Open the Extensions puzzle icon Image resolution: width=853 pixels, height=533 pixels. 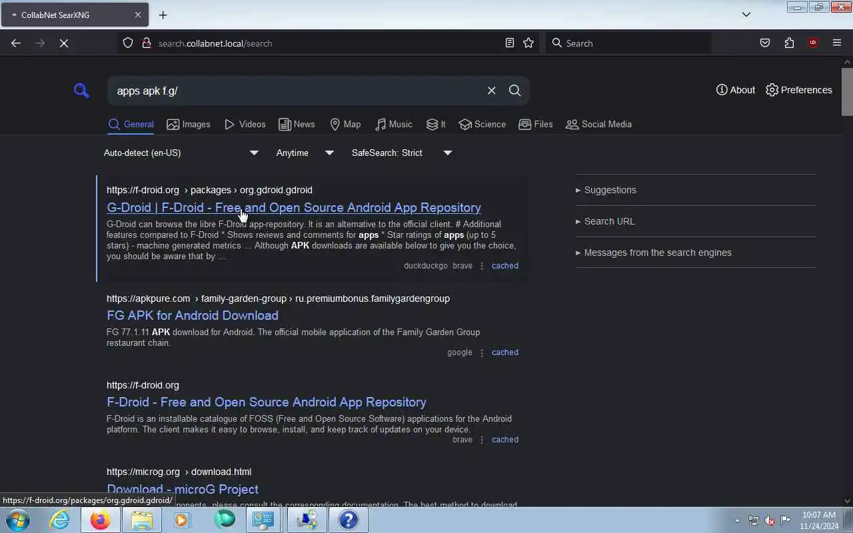[789, 43]
